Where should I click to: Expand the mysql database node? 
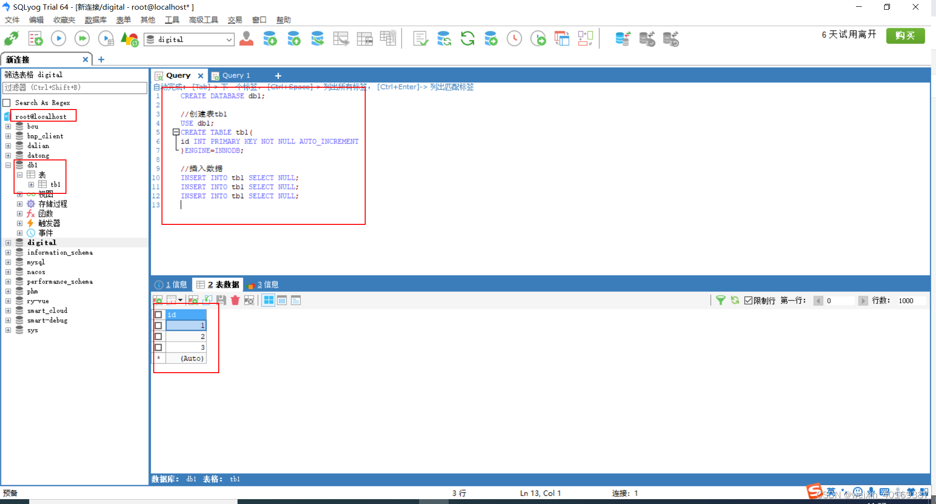pos(8,262)
